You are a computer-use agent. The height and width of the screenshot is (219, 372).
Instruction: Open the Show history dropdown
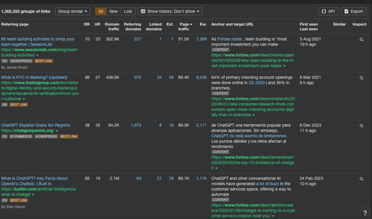[170, 11]
